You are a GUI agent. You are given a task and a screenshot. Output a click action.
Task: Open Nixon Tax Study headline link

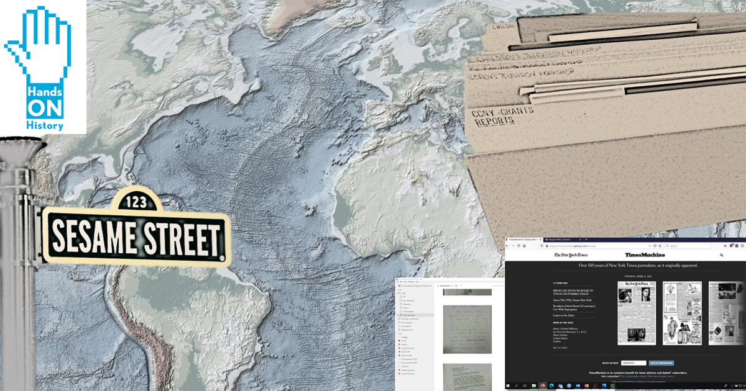(573, 292)
